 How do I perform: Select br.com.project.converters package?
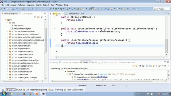[22, 66]
